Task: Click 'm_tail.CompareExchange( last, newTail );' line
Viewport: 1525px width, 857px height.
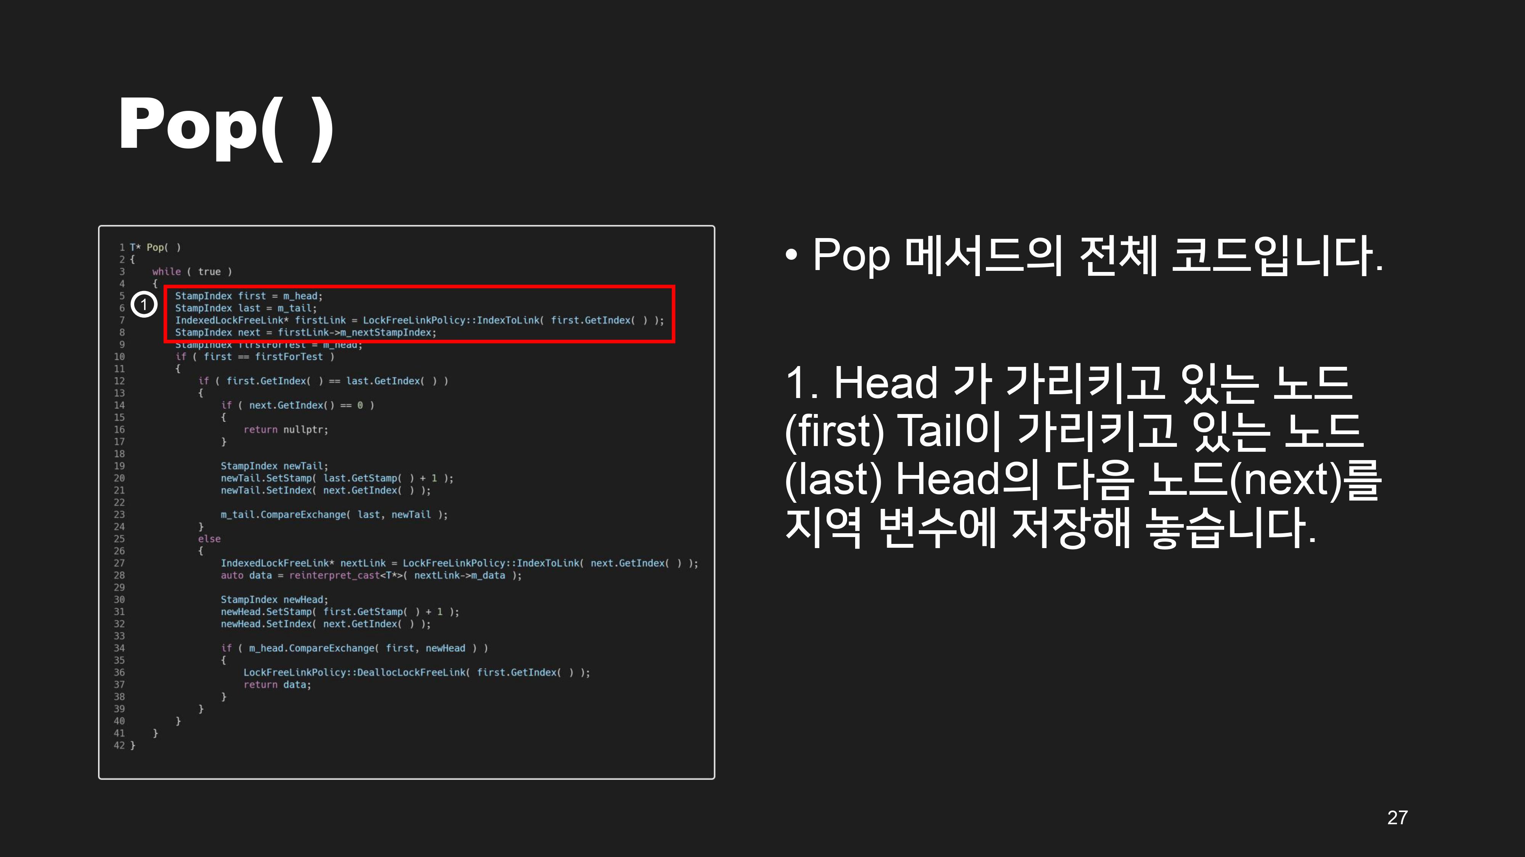Action: click(334, 515)
